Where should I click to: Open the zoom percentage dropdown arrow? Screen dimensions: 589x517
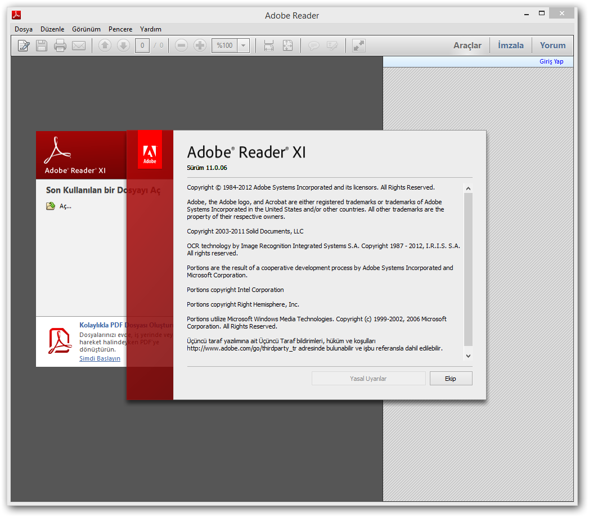coord(244,46)
